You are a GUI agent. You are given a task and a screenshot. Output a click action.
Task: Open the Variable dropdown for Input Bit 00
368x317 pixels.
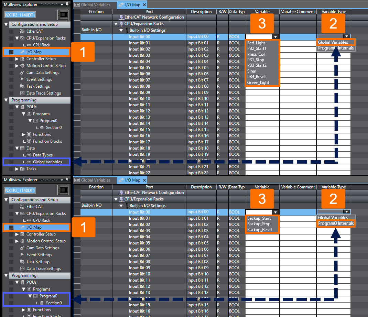click(276, 36)
